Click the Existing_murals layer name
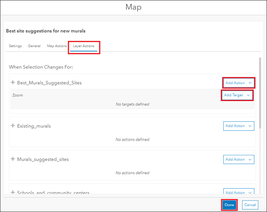This screenshot has height=212, width=267. [x=34, y=126]
